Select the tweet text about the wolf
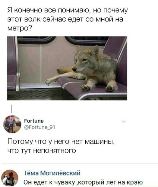 click(67, 19)
